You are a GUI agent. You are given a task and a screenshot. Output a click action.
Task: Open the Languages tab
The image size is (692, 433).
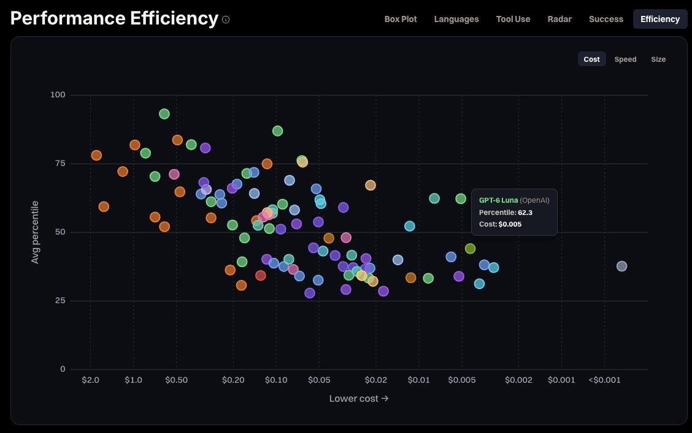[x=456, y=19]
